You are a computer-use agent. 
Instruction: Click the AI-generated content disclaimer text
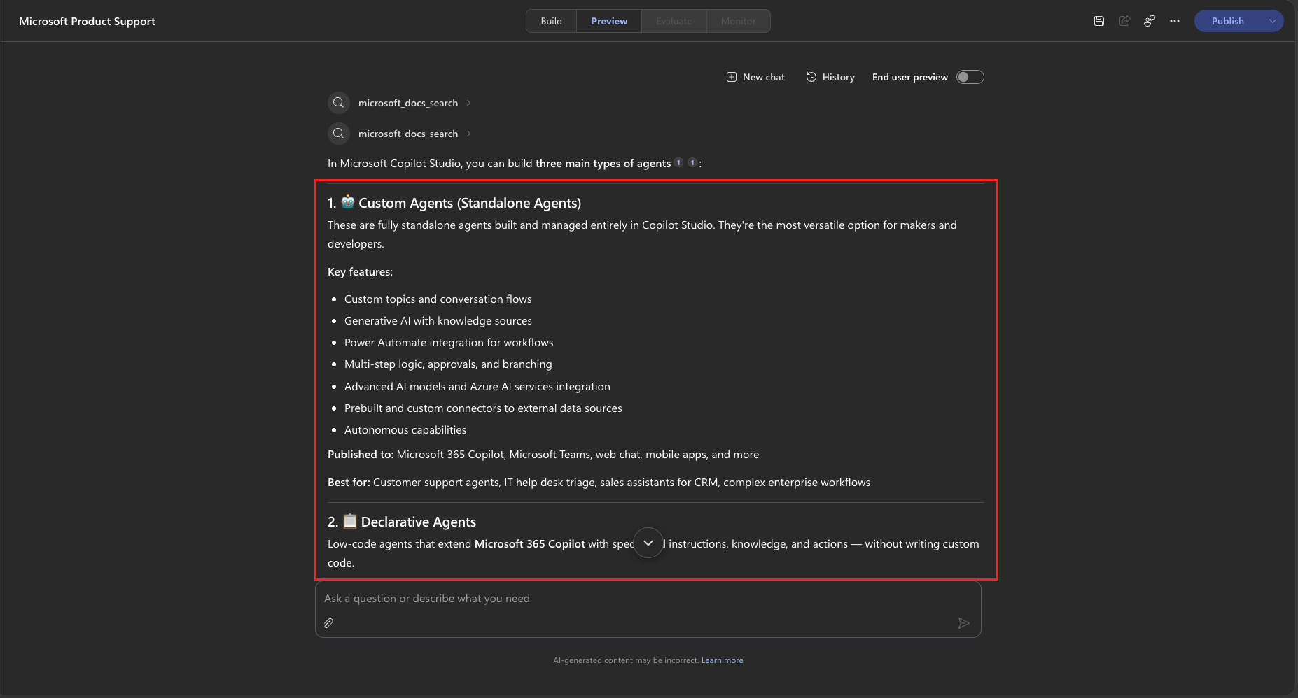pos(626,660)
